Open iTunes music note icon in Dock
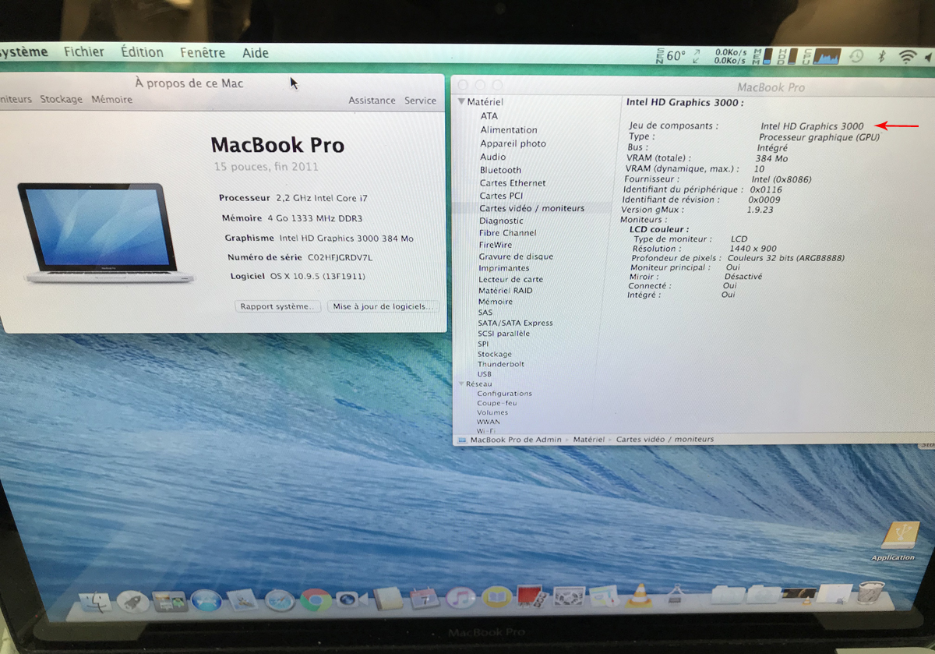This screenshot has height=654, width=935. click(x=461, y=599)
